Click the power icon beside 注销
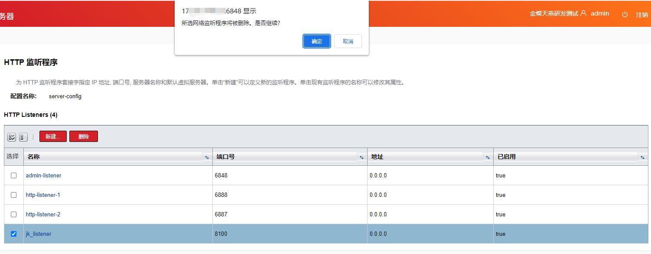 (625, 14)
